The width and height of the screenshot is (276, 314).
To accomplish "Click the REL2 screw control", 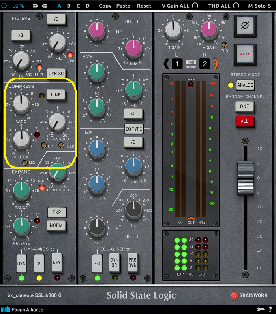I will point(61,145).
